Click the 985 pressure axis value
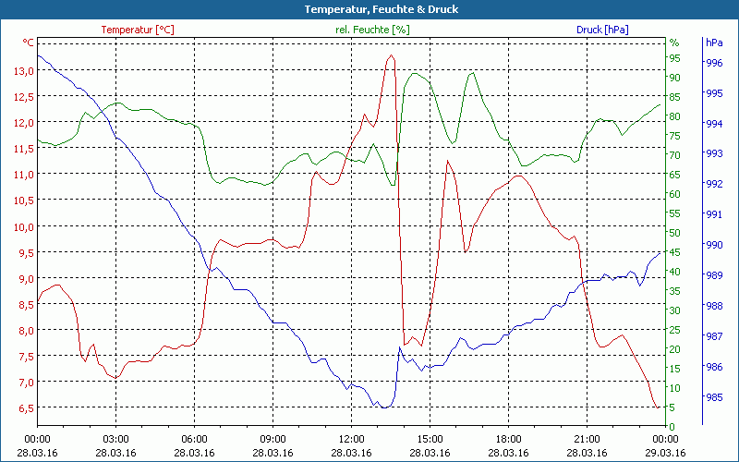This screenshot has height=462, width=739. click(x=713, y=398)
